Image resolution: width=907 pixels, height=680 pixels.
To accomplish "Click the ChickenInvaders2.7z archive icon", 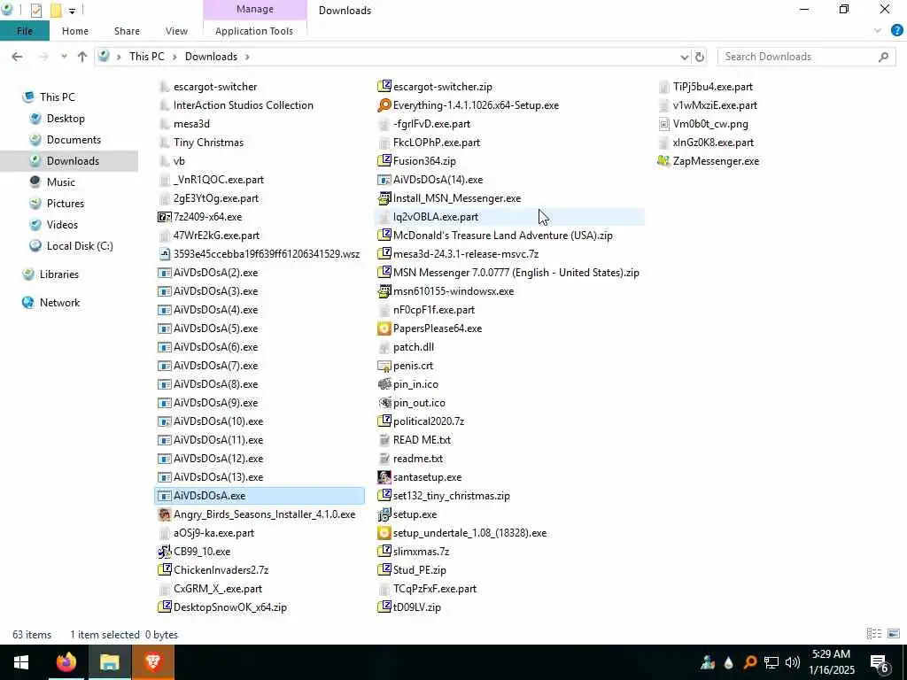I will pos(164,570).
